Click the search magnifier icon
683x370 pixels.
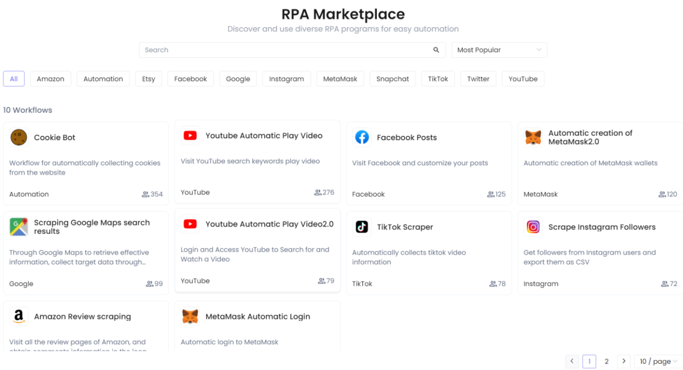[x=436, y=50]
